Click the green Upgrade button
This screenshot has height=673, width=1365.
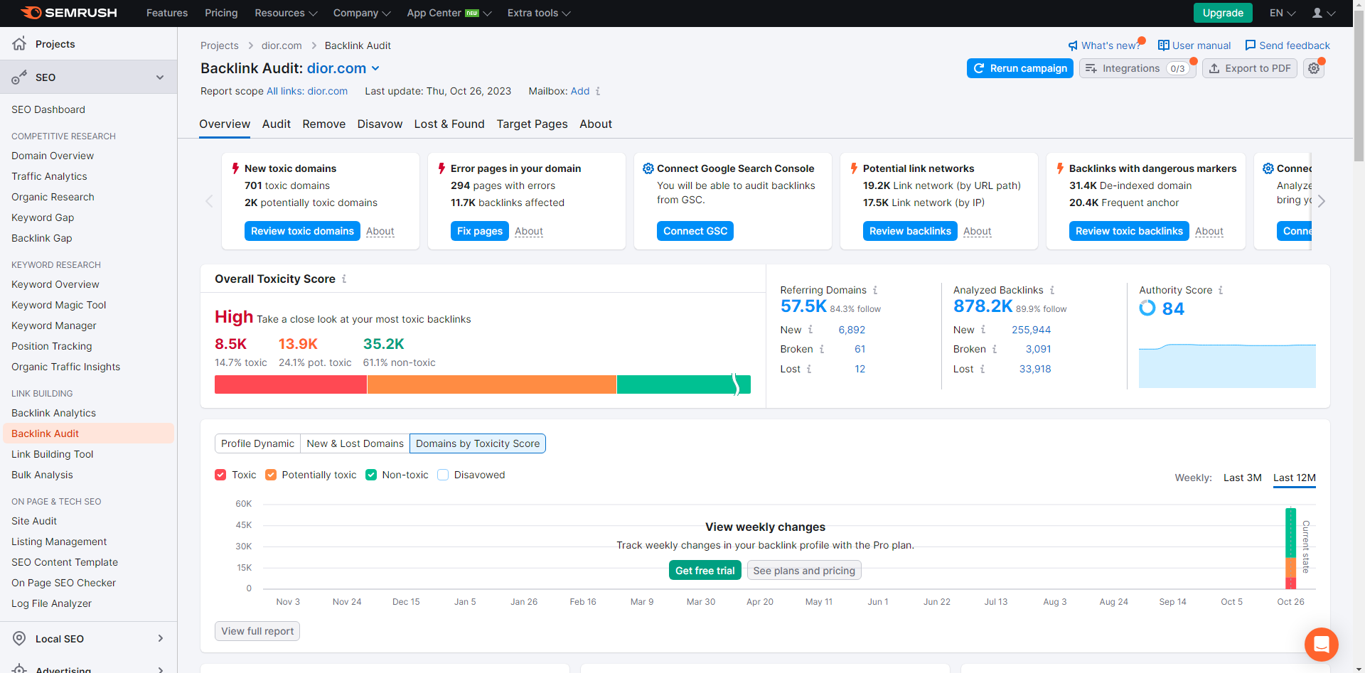point(1223,13)
